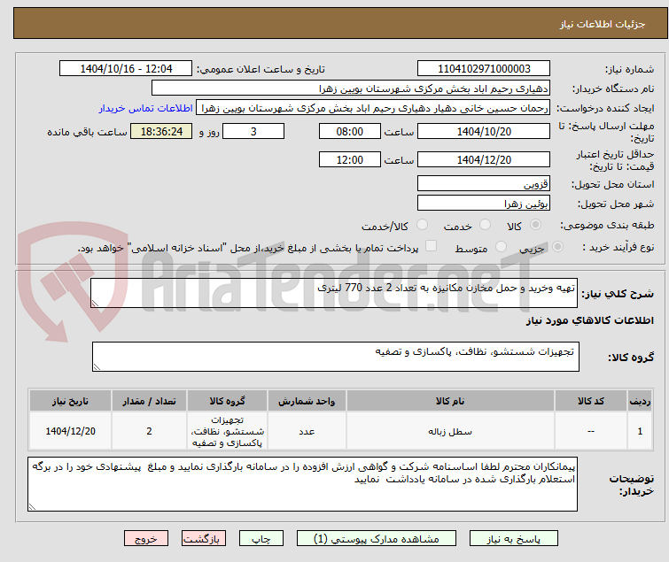Select the کالا radio button

535,225
